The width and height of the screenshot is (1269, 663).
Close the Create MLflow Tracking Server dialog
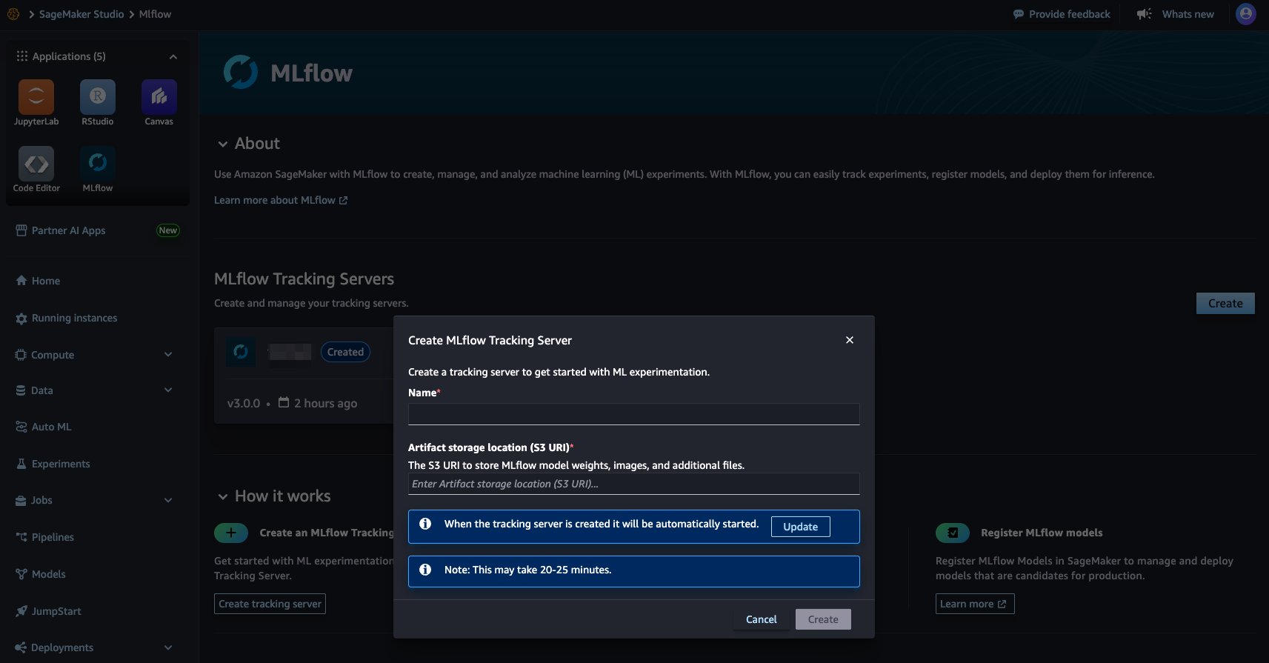849,340
